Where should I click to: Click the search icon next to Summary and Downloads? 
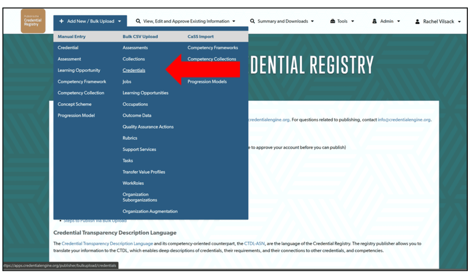click(x=251, y=21)
